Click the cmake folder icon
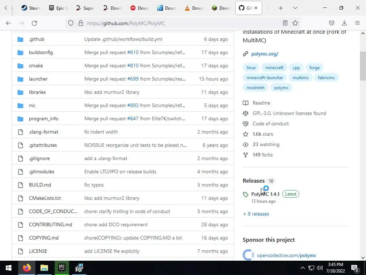 [20, 66]
